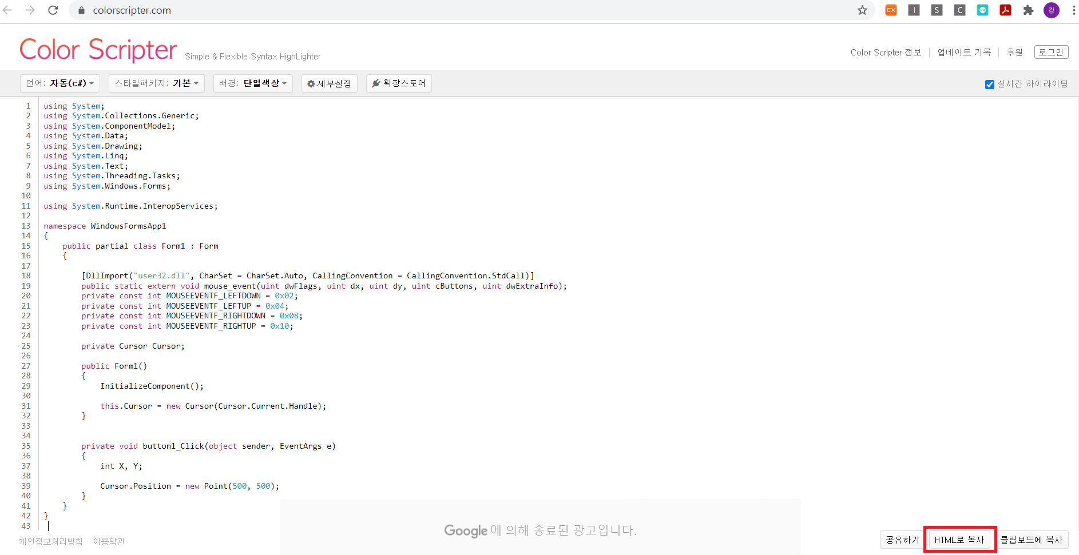This screenshot has width=1079, height=555.
Task: Open the 확장스토어 extension store
Action: point(399,83)
